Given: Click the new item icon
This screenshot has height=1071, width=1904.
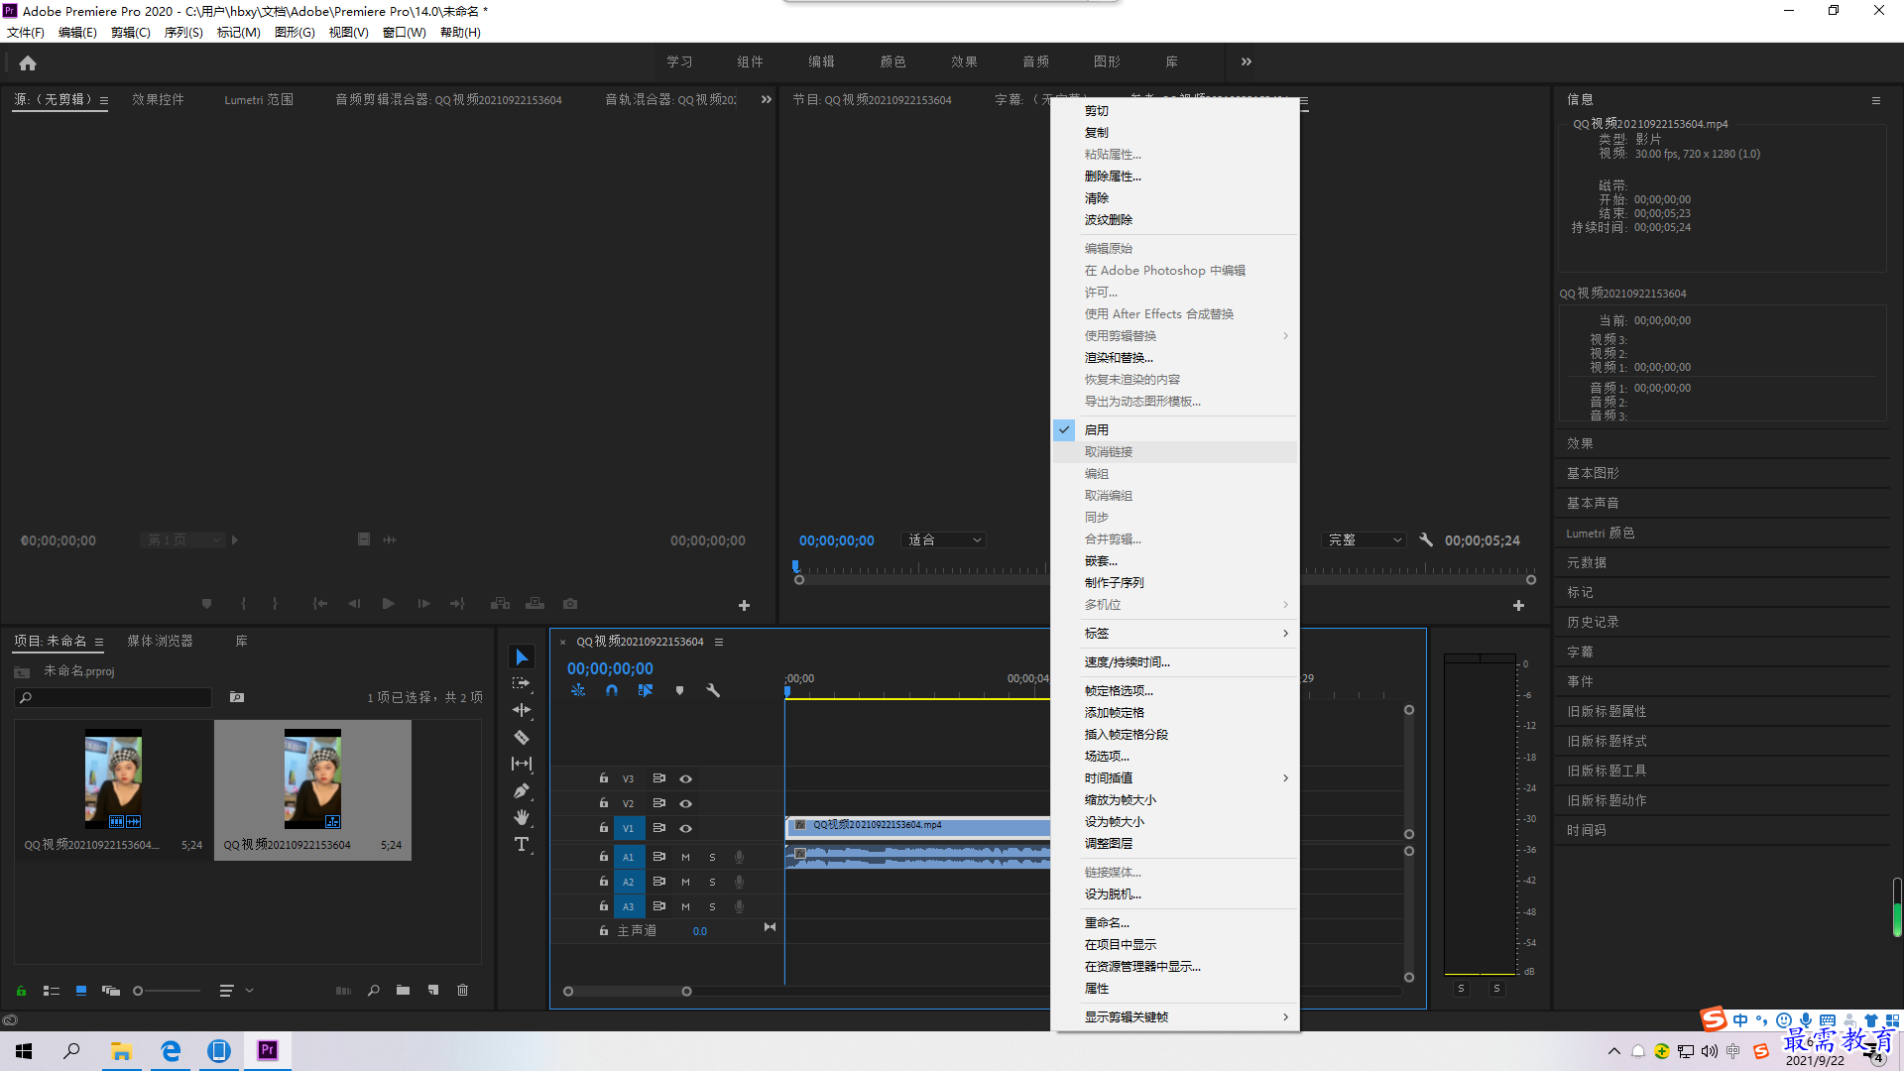Looking at the screenshot, I should point(433,990).
